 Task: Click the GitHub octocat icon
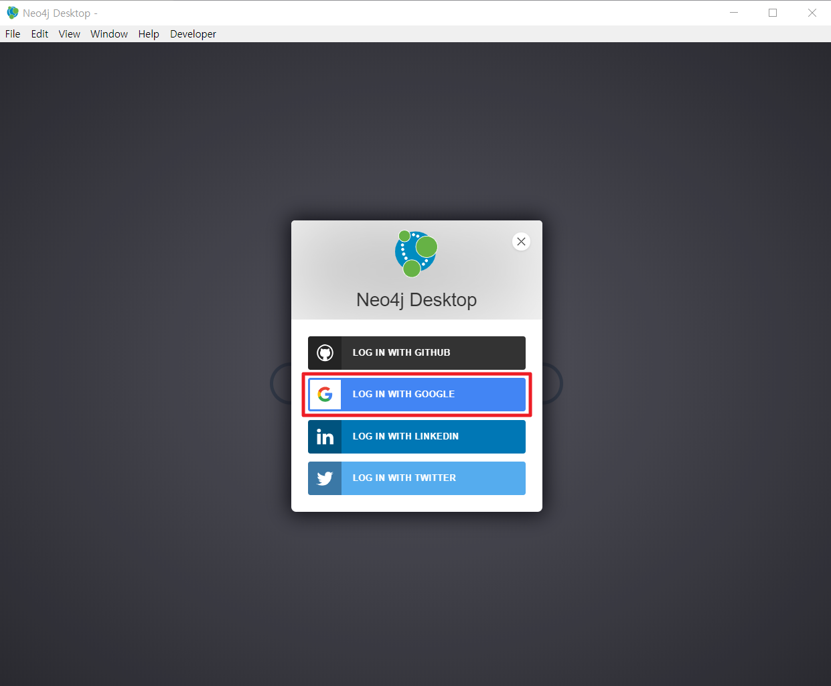325,353
